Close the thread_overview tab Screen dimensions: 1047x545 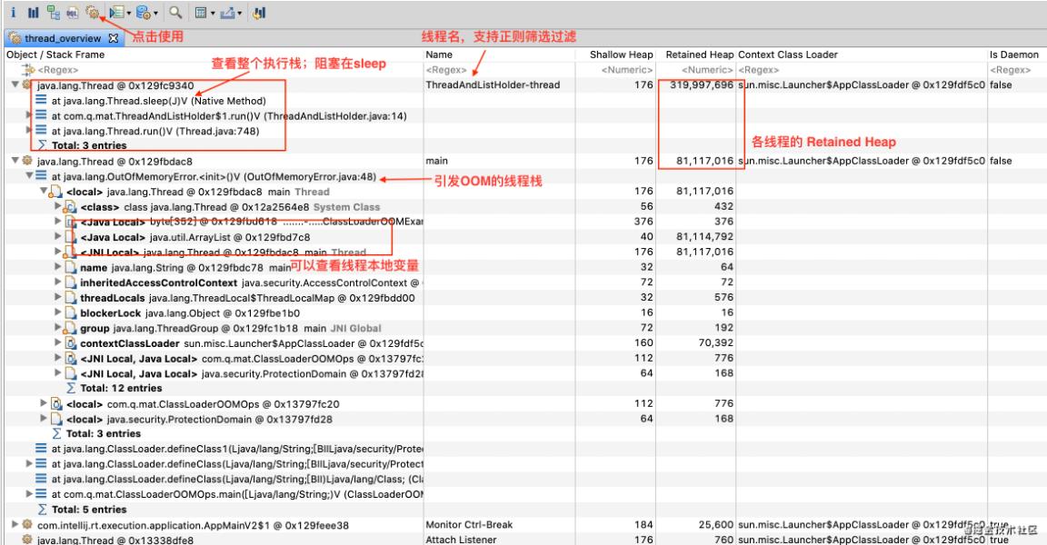click(x=113, y=38)
